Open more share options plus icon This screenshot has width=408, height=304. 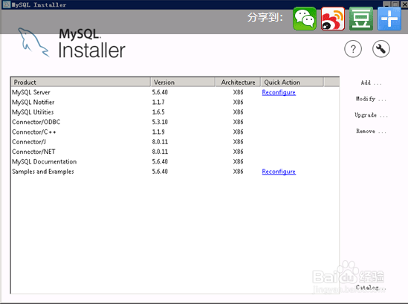click(389, 19)
